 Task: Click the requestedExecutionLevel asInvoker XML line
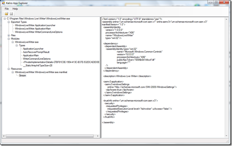tap(139, 109)
